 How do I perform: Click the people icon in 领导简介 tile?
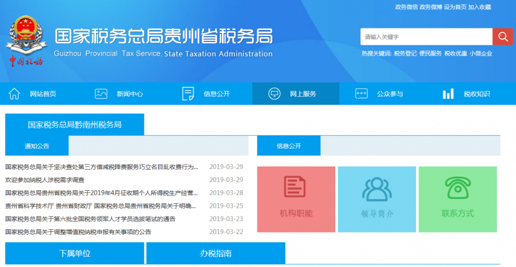(x=377, y=189)
